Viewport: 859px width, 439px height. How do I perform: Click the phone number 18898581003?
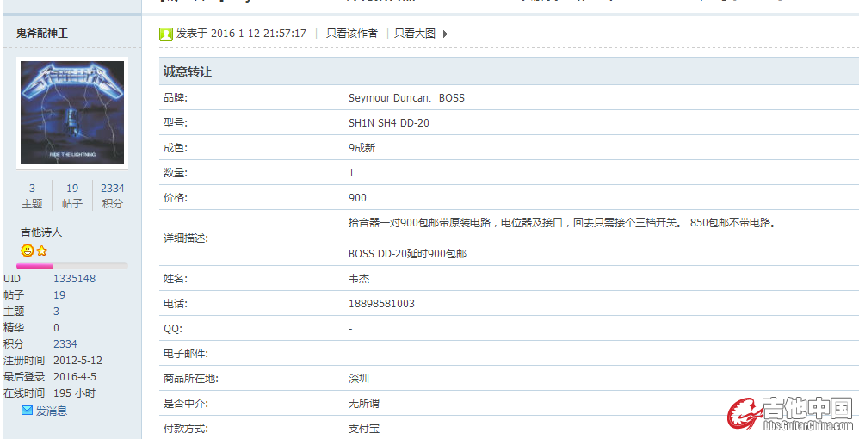(x=381, y=304)
